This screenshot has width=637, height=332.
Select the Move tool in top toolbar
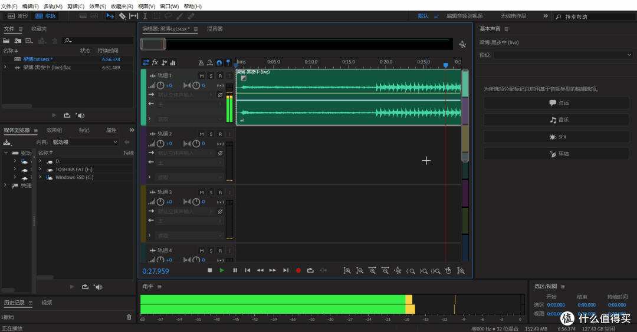point(110,16)
